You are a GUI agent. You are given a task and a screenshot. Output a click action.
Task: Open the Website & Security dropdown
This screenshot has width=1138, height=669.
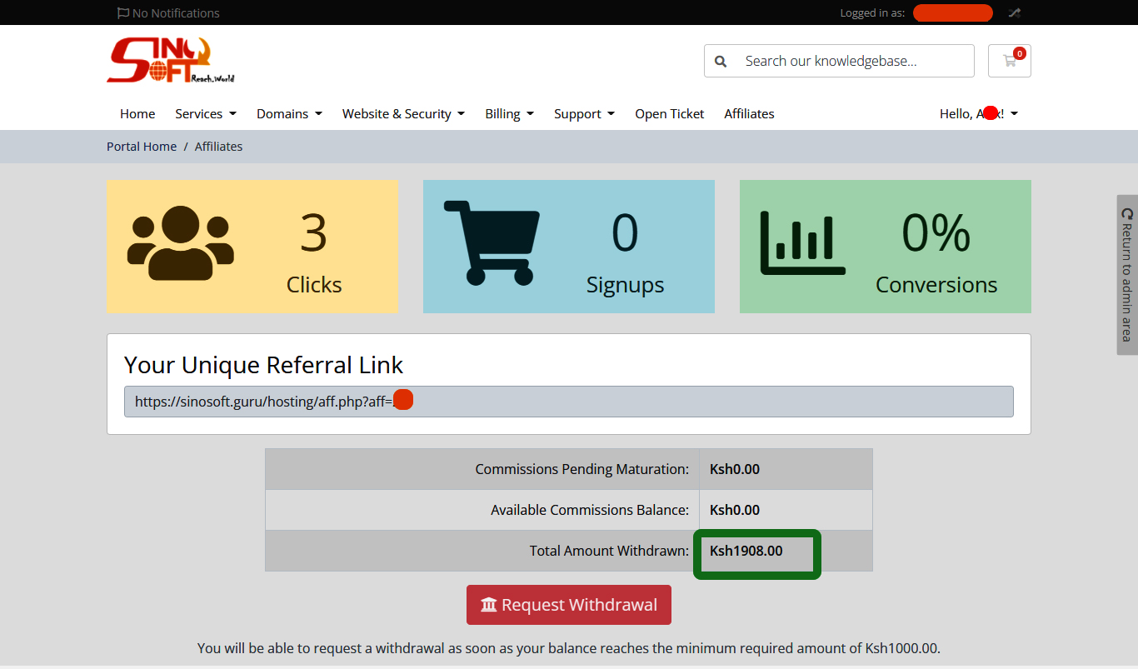point(403,114)
